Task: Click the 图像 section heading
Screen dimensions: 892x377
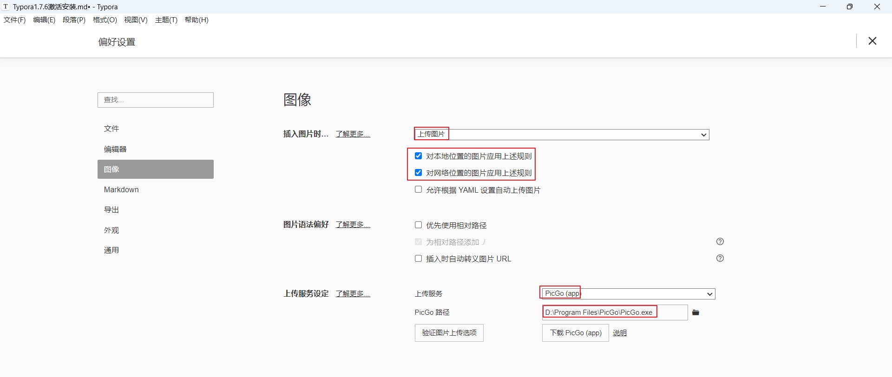Action: point(297,99)
